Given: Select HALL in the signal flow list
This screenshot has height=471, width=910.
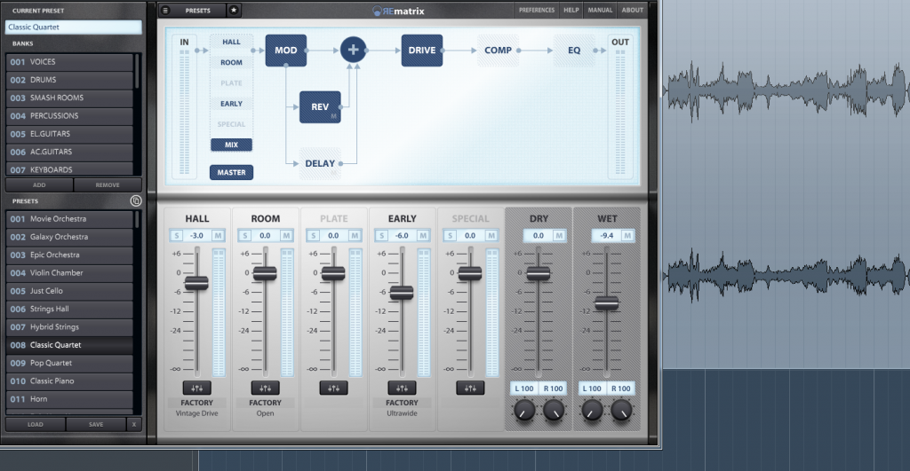Looking at the screenshot, I should point(231,42).
